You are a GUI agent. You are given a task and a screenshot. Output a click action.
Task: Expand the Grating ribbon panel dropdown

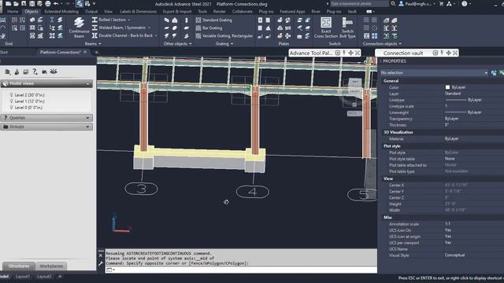point(224,44)
